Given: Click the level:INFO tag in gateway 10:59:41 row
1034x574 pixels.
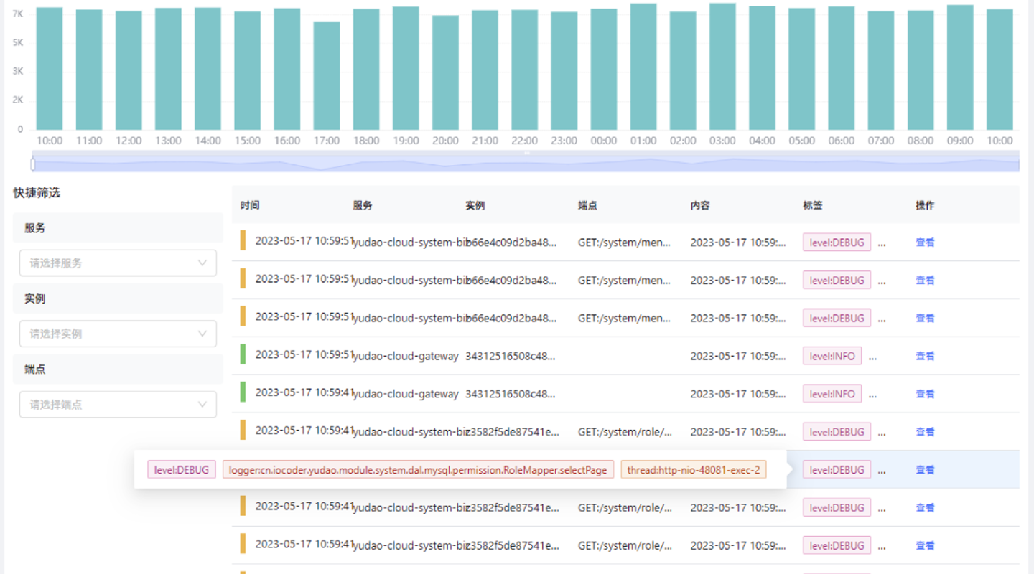Looking at the screenshot, I should [x=832, y=394].
